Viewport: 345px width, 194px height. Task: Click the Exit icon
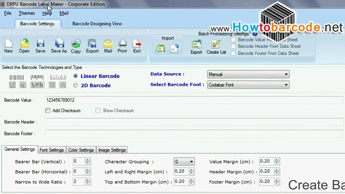137,44
